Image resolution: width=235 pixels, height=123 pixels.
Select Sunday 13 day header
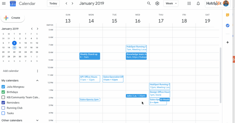tap(68, 19)
